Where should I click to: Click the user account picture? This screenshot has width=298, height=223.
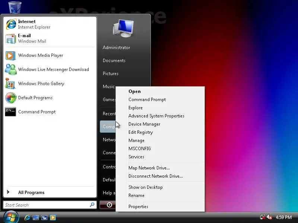[123, 29]
